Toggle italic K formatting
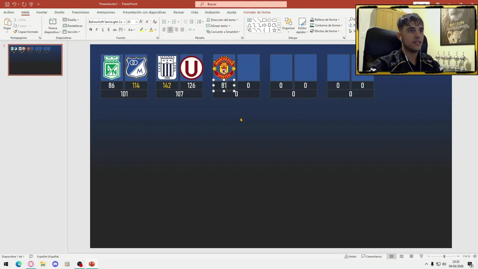Image resolution: width=478 pixels, height=269 pixels. (x=97, y=30)
